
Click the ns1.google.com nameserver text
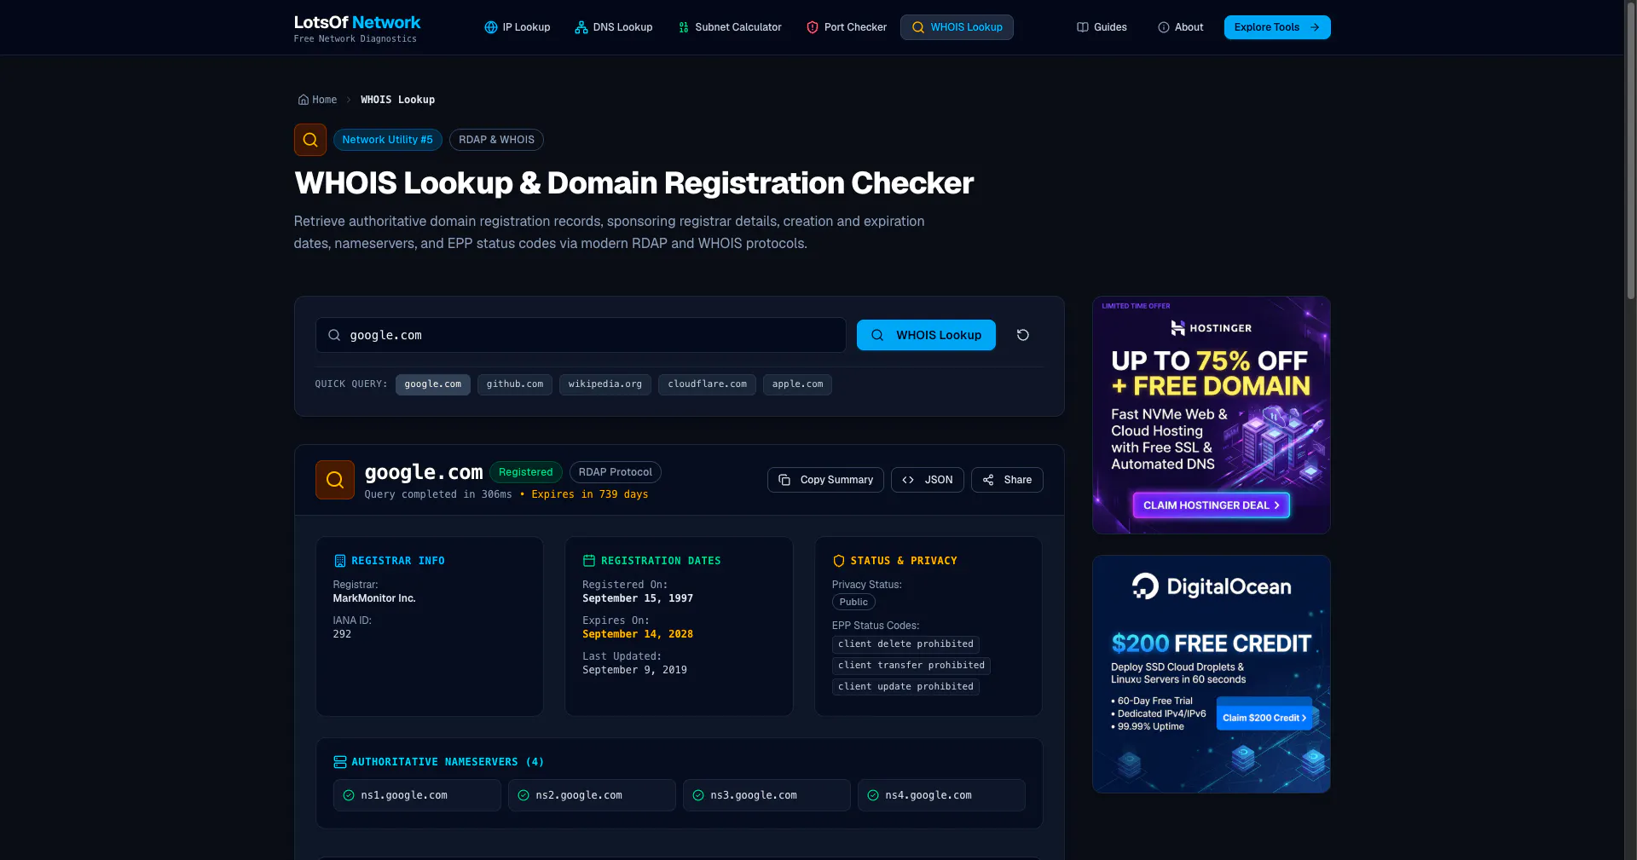(x=404, y=795)
